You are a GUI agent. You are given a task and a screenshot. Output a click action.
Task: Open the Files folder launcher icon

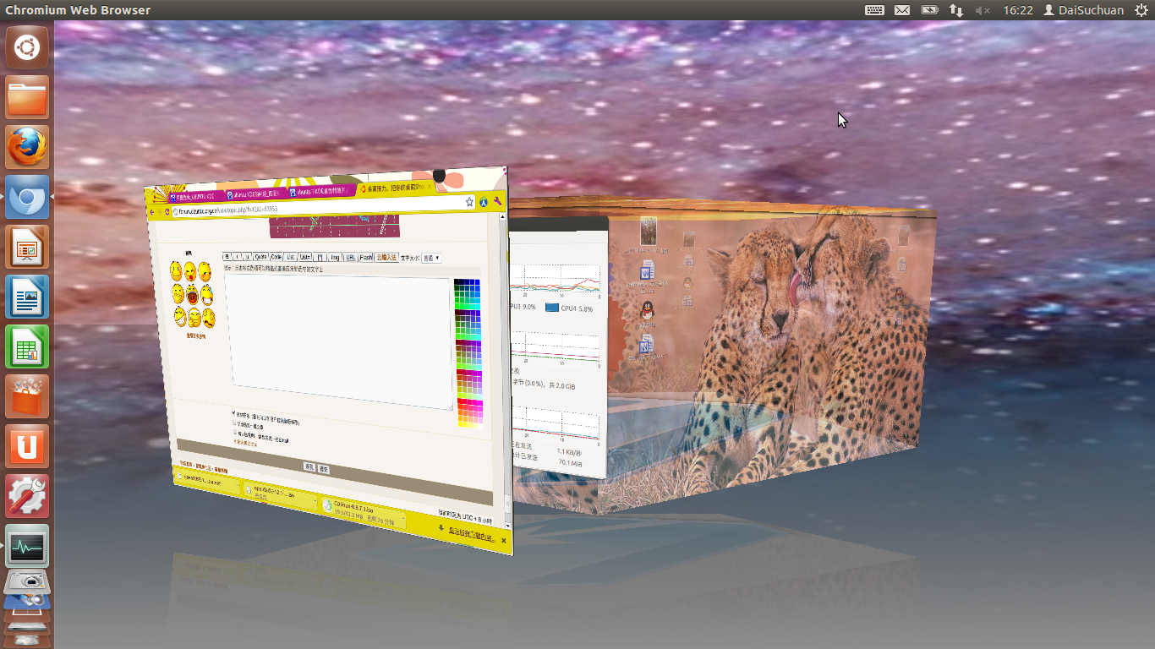[x=27, y=97]
